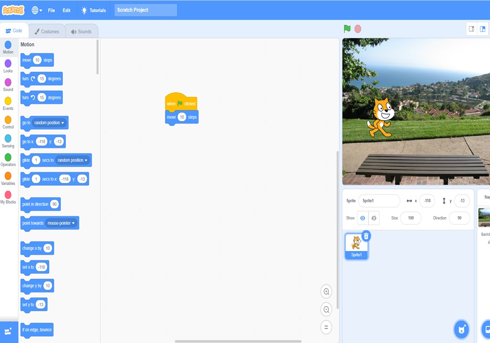Viewport: 490px width, 343px height.
Task: Switch to the Sounds tab
Action: click(81, 31)
